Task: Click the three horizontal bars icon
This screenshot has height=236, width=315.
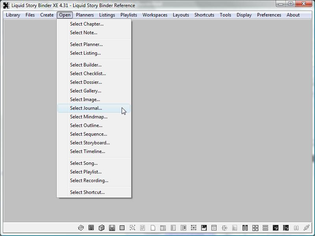Action: click(x=265, y=228)
